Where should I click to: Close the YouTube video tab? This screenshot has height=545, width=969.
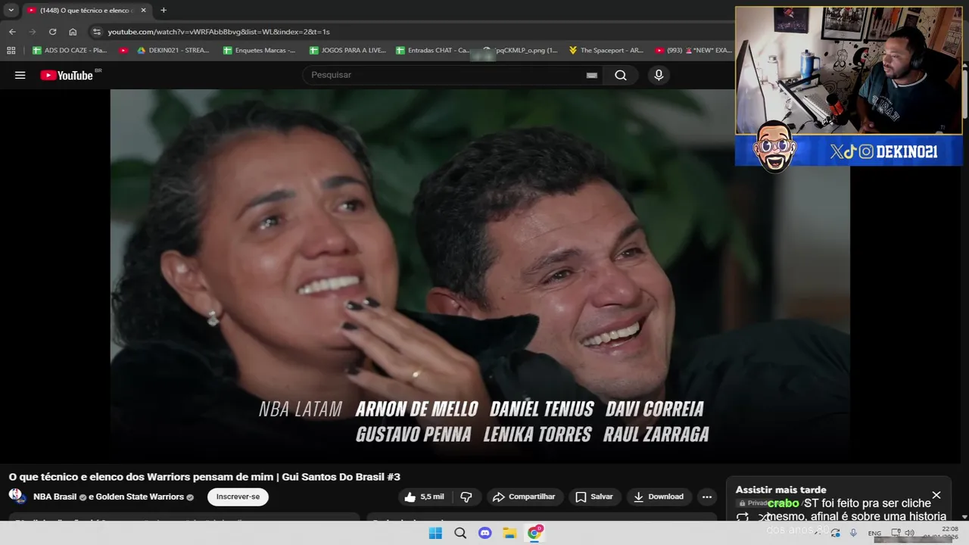[143, 11]
